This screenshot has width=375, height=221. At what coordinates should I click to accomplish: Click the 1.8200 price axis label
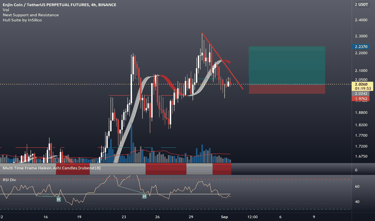tap(361, 125)
